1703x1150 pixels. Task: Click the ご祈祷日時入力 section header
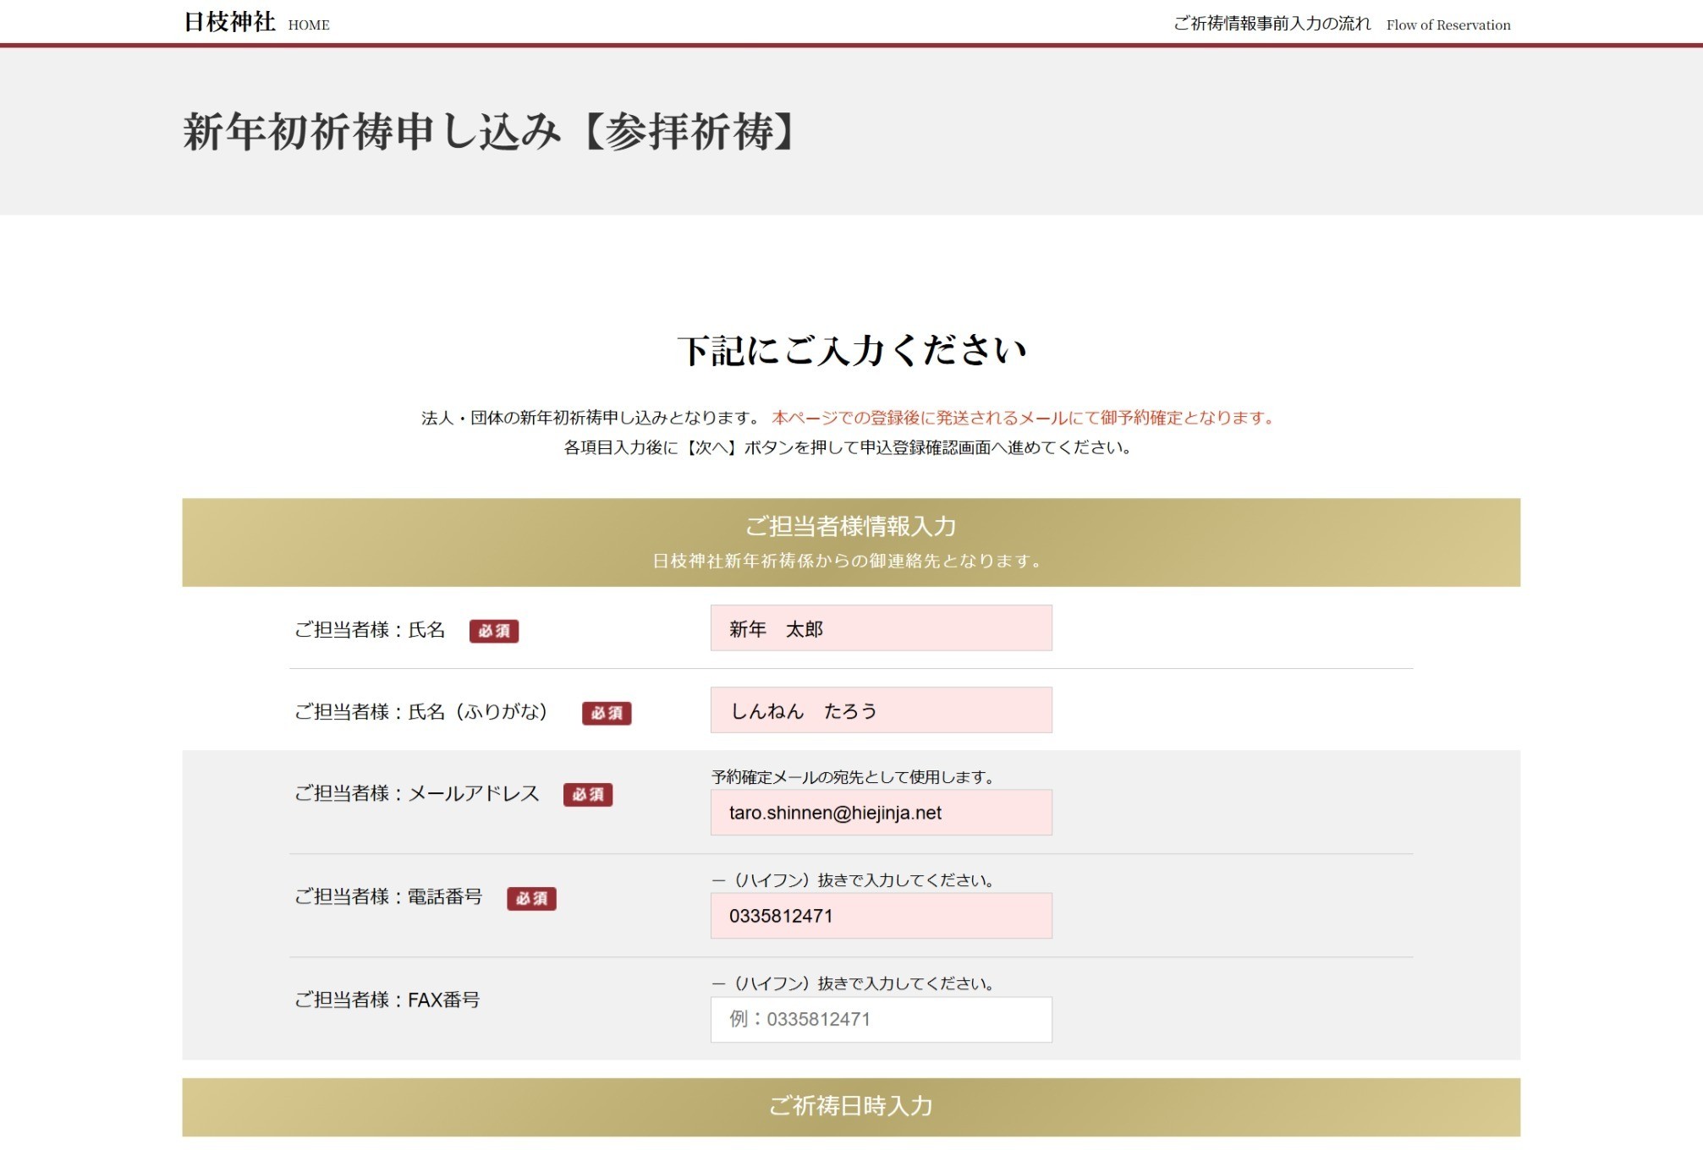pos(850,1106)
